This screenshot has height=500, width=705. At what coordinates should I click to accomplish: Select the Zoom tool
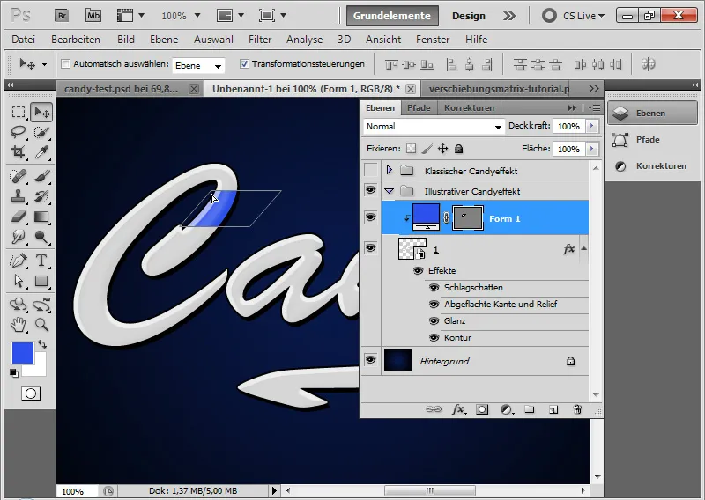tap(41, 324)
